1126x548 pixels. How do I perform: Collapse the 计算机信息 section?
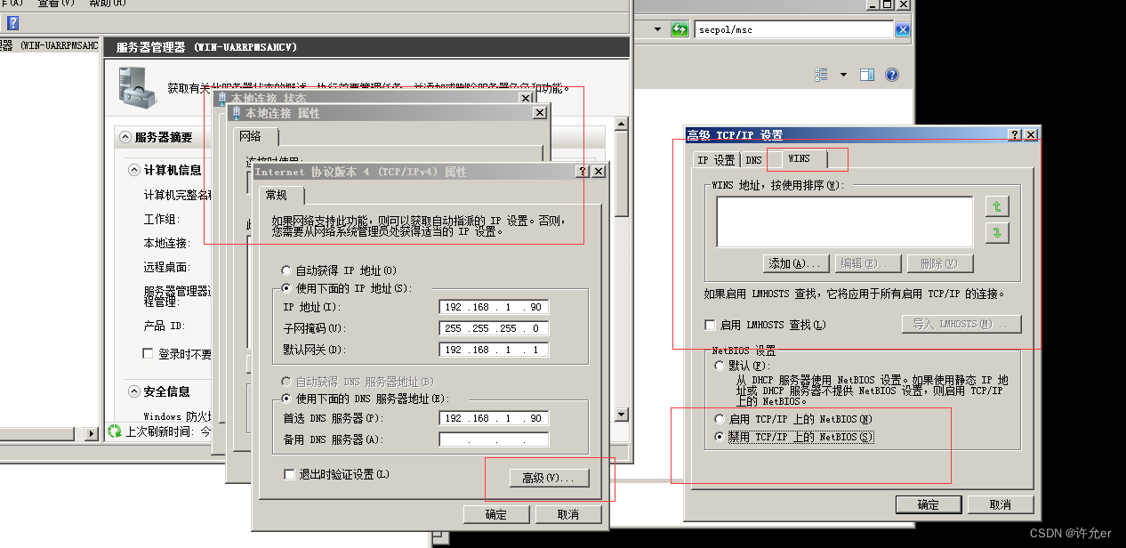(134, 170)
